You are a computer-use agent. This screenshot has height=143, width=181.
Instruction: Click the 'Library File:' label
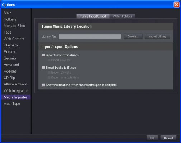[49, 36]
